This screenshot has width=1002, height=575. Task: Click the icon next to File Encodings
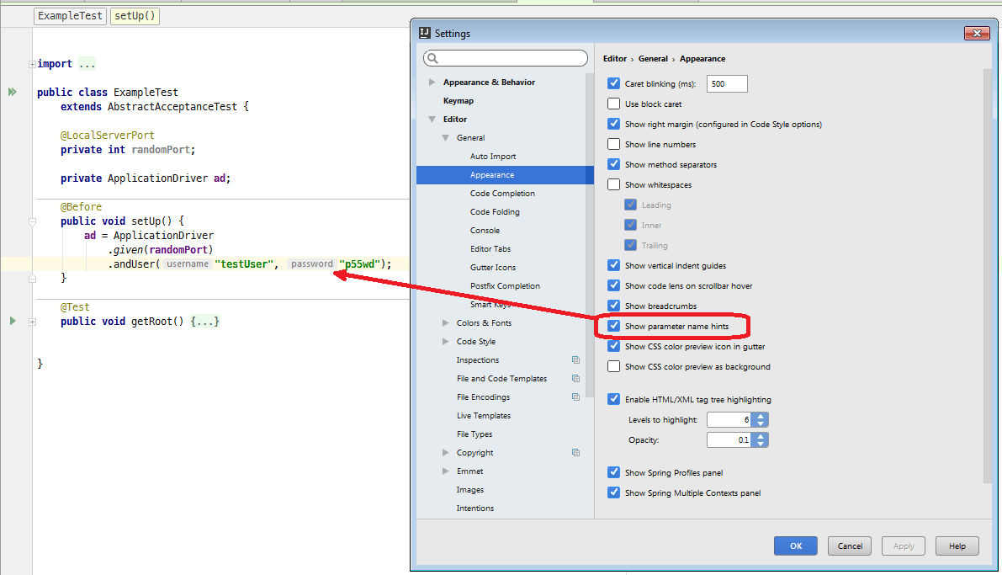click(575, 397)
